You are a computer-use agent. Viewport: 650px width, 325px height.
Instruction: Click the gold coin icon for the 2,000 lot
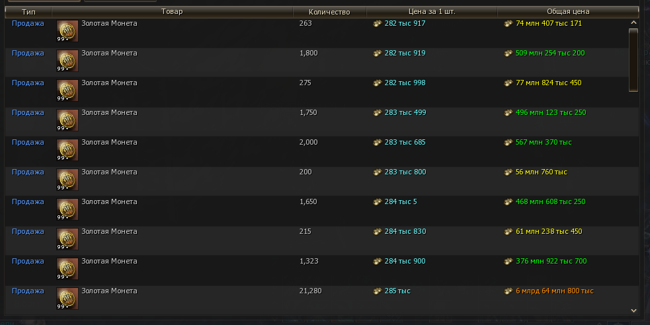(67, 150)
